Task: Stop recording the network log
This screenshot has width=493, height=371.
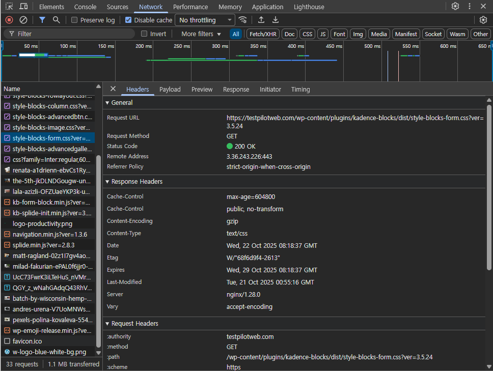Action: (9, 20)
